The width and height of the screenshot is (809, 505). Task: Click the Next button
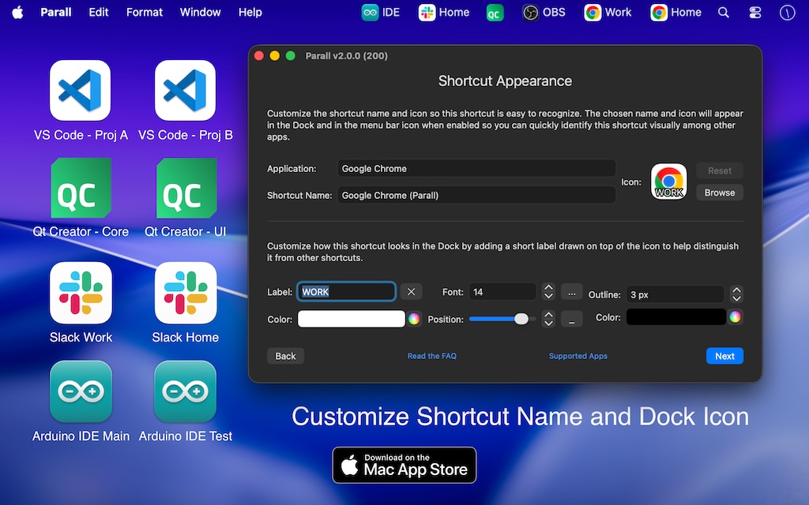[x=724, y=356]
